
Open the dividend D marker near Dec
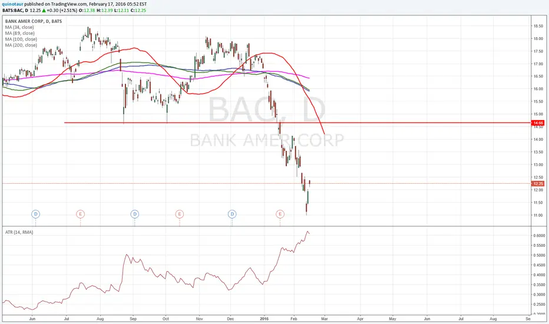pos(232,214)
